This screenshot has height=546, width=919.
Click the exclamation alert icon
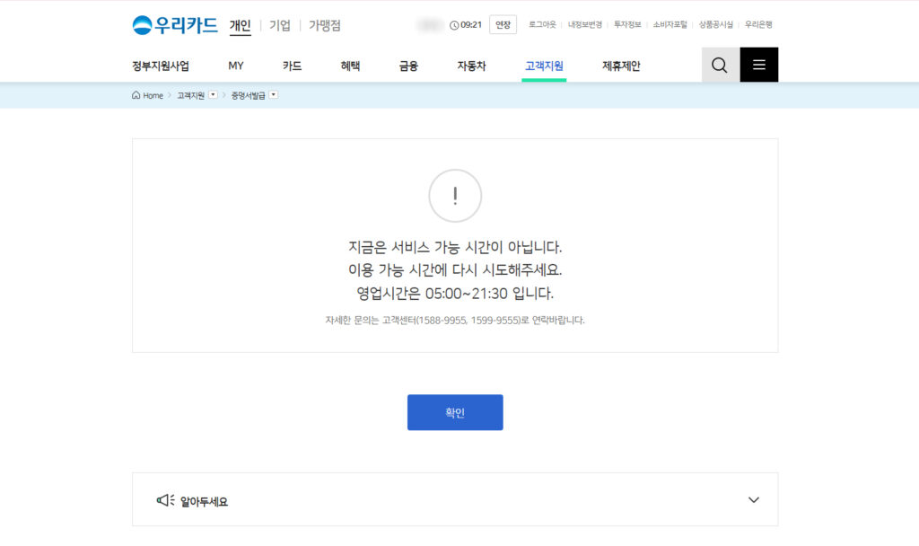(455, 196)
